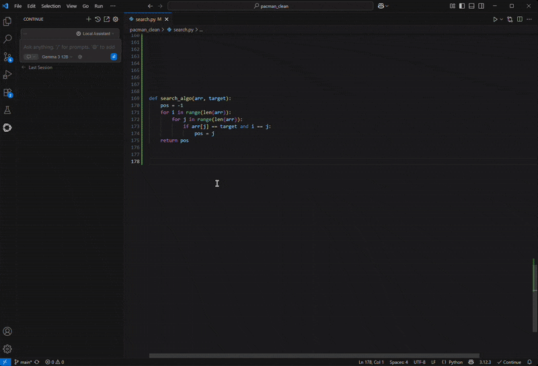Image resolution: width=538 pixels, height=366 pixels.
Task: Click the horizontal scrollbar in the editor
Action: click(x=314, y=355)
